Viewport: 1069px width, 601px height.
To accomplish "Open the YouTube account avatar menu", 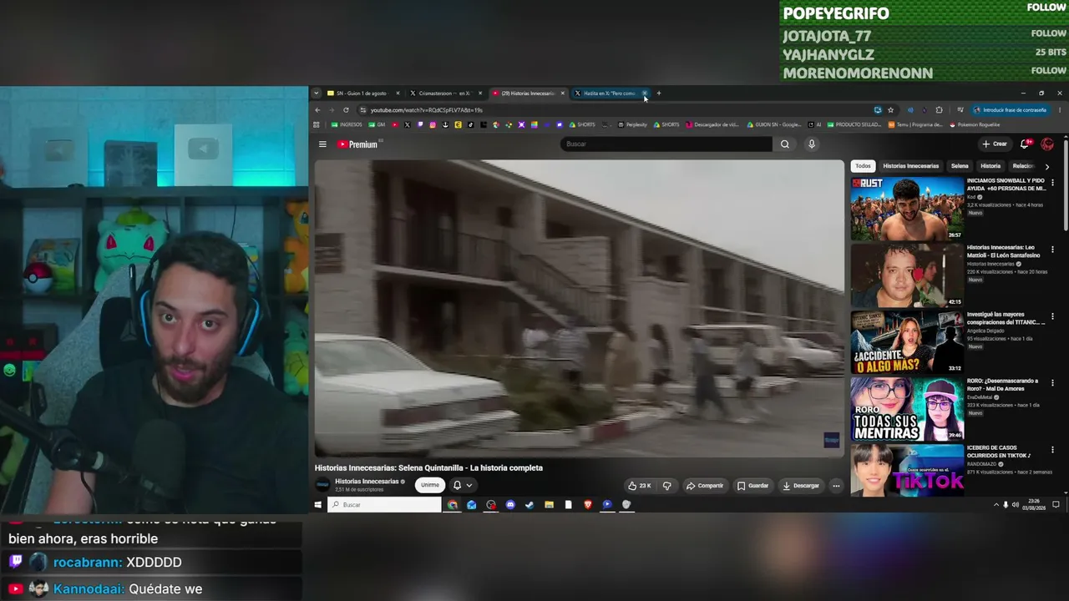I will [x=1047, y=144].
